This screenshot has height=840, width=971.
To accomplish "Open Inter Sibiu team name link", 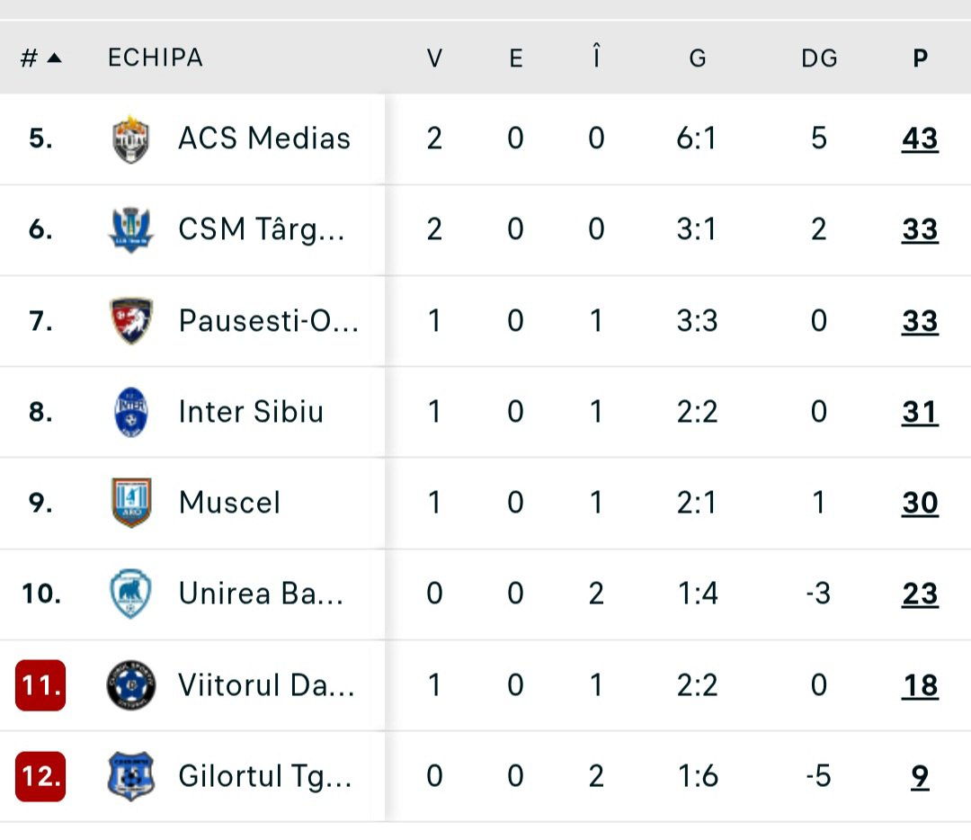I will tap(251, 412).
